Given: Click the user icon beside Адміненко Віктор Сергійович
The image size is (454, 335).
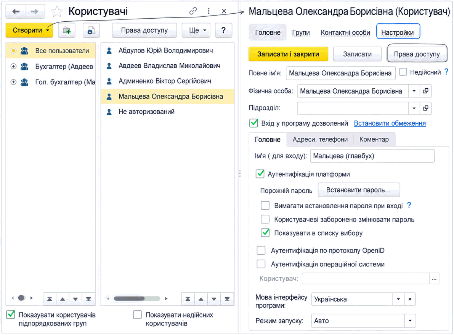Looking at the screenshot, I should click(109, 81).
